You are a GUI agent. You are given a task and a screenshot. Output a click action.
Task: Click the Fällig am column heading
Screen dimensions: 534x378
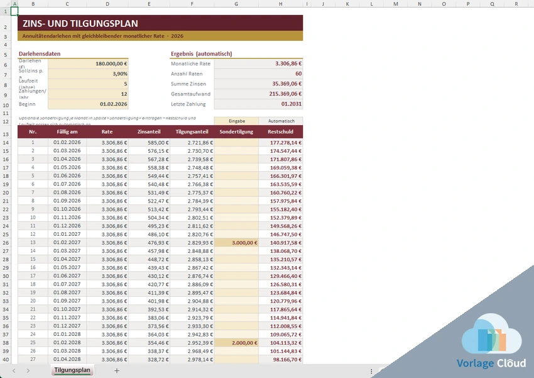coord(67,132)
